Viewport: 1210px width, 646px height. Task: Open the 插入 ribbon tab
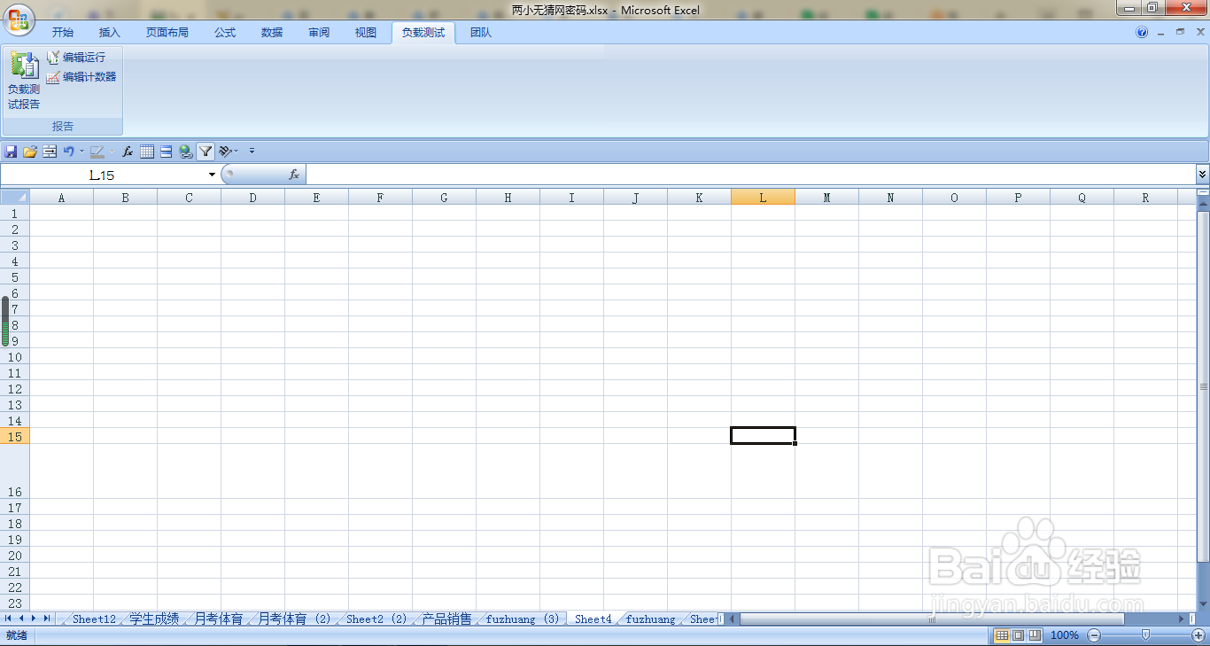click(x=110, y=33)
